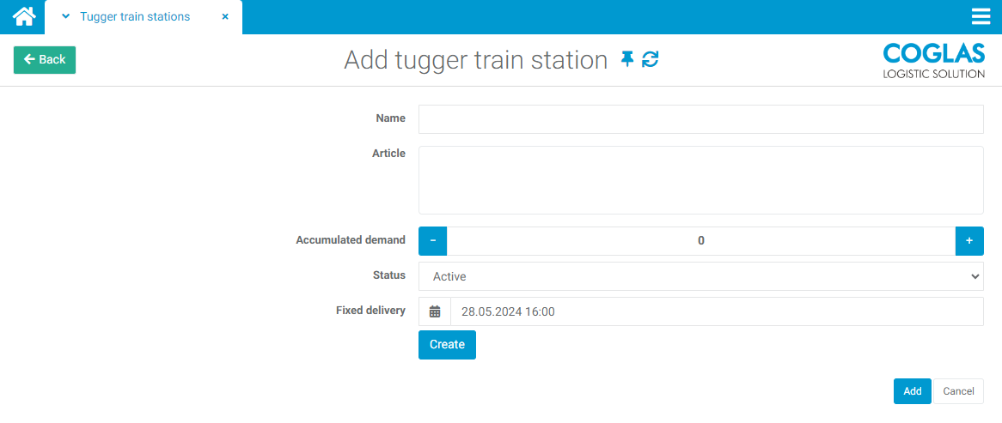The width and height of the screenshot is (1002, 423).
Task: Click the refresh icon beside page title
Action: tap(651, 59)
